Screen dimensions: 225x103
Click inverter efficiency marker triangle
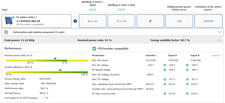pos(60,70)
